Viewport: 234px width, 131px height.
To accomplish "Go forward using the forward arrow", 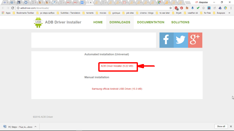I will click(8, 8).
